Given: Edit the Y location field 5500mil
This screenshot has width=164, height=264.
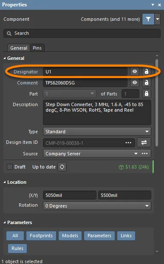Looking at the screenshot, I should (124, 195).
